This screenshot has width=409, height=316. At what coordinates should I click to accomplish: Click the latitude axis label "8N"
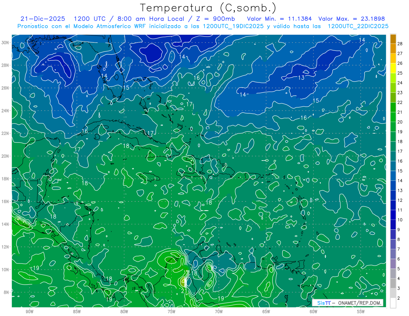coord(7,292)
